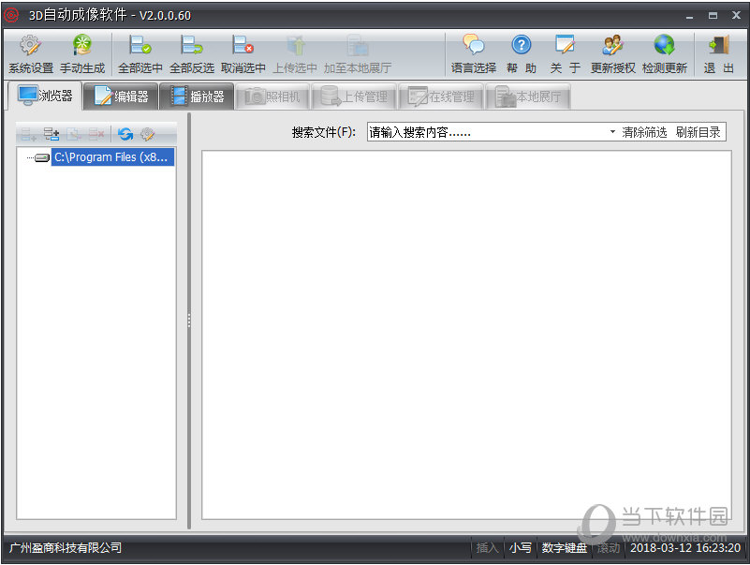Click the vertical splitter handle between panels

pyautogui.click(x=189, y=320)
